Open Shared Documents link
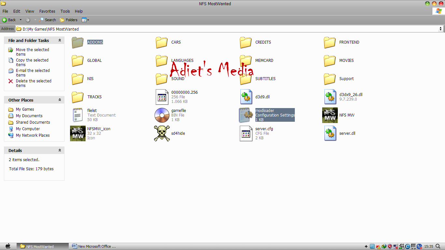This screenshot has height=250, width=445. point(33,122)
